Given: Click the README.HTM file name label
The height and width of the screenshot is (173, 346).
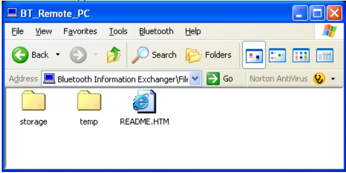Looking at the screenshot, I should [x=144, y=121].
